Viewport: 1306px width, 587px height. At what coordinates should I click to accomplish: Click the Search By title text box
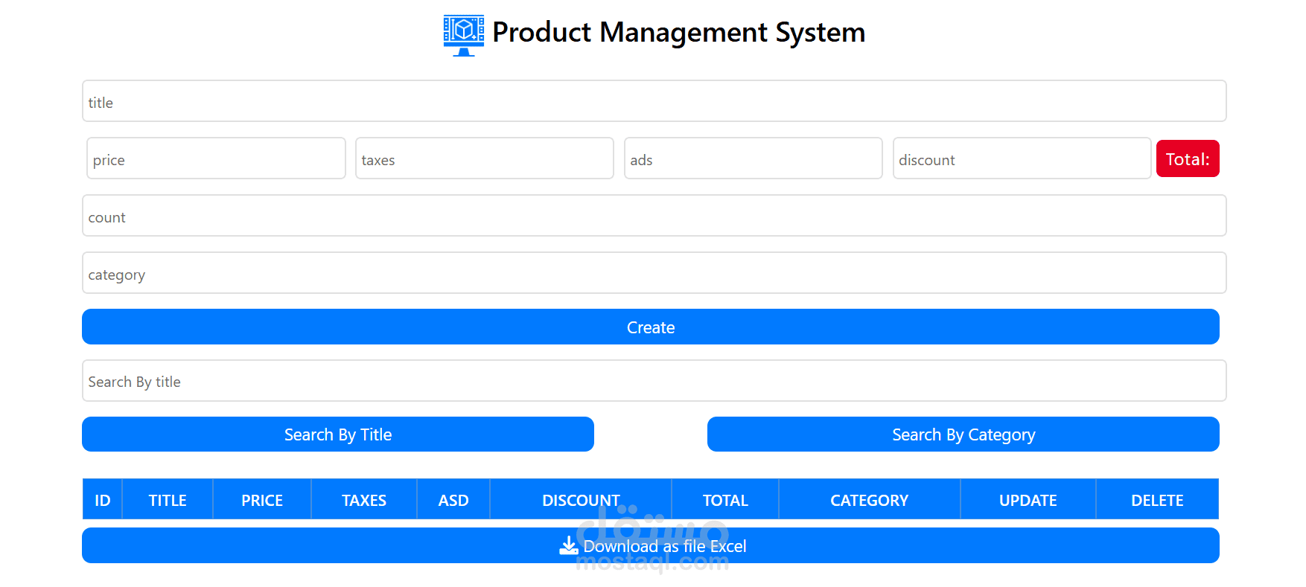pos(654,381)
